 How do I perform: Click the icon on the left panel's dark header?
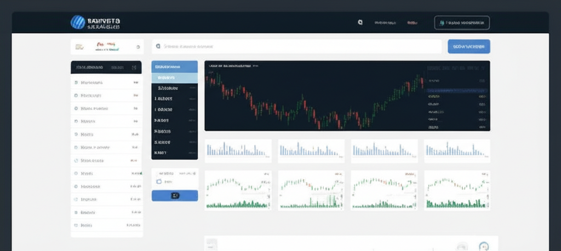[x=134, y=68]
